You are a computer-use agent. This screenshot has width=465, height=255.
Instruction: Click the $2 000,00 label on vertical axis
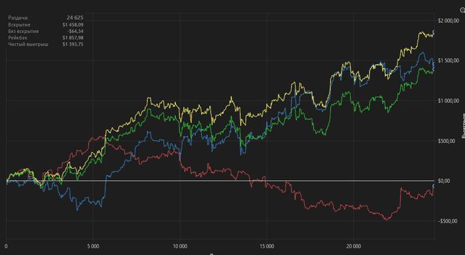(x=448, y=21)
